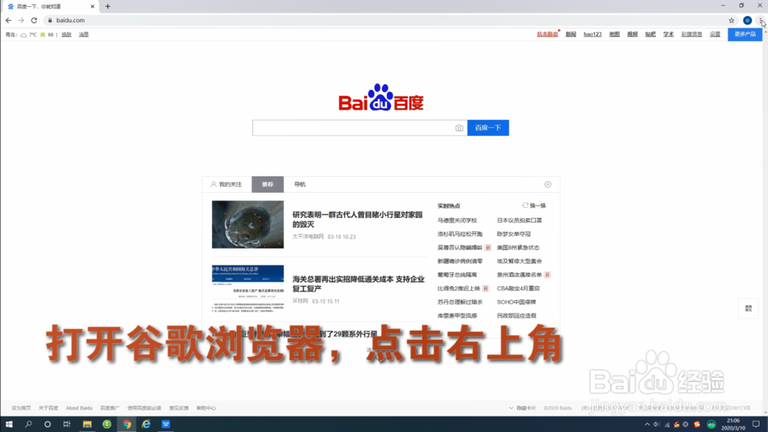This screenshot has height=432, width=768.
Task: Open hot topic CBA敲定4月重启
Action: coord(518,289)
